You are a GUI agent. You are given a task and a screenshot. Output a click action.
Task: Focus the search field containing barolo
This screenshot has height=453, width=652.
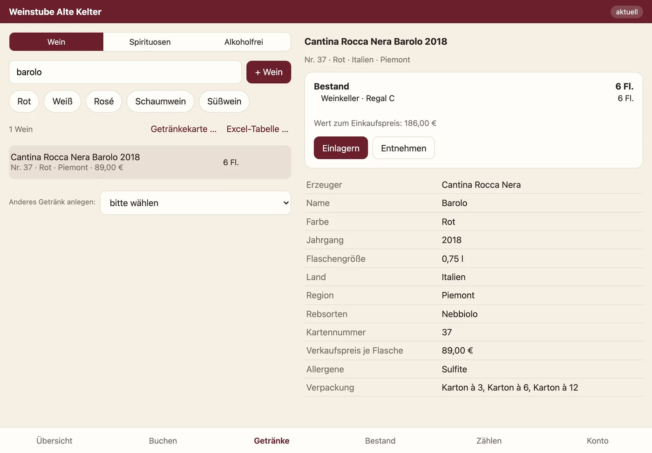(x=125, y=72)
